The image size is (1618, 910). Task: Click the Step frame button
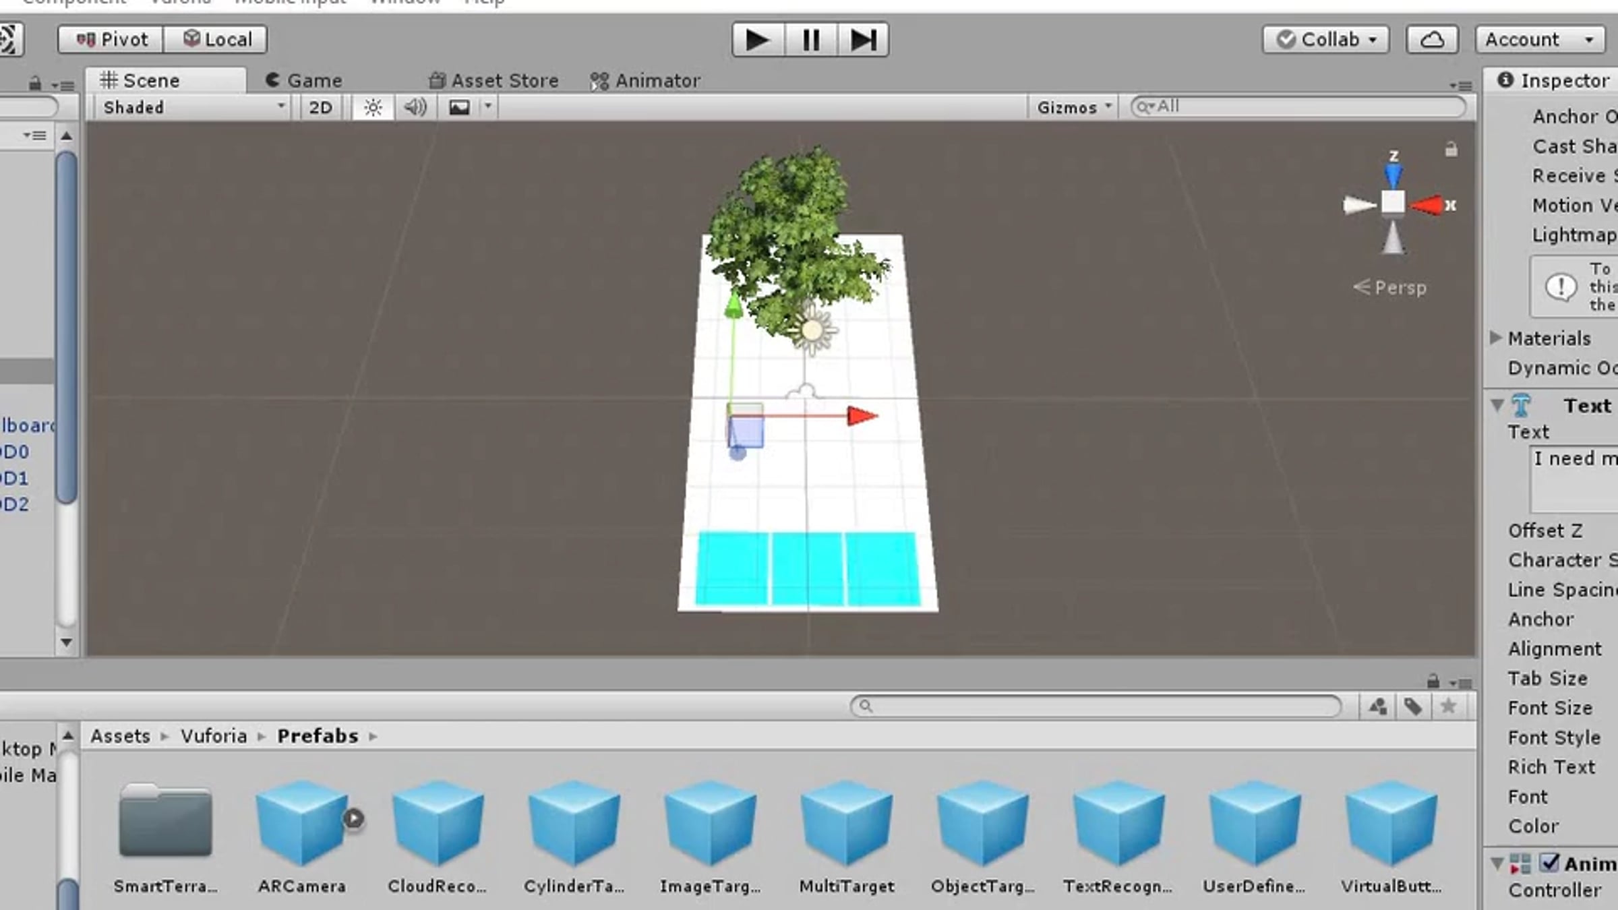tap(863, 40)
